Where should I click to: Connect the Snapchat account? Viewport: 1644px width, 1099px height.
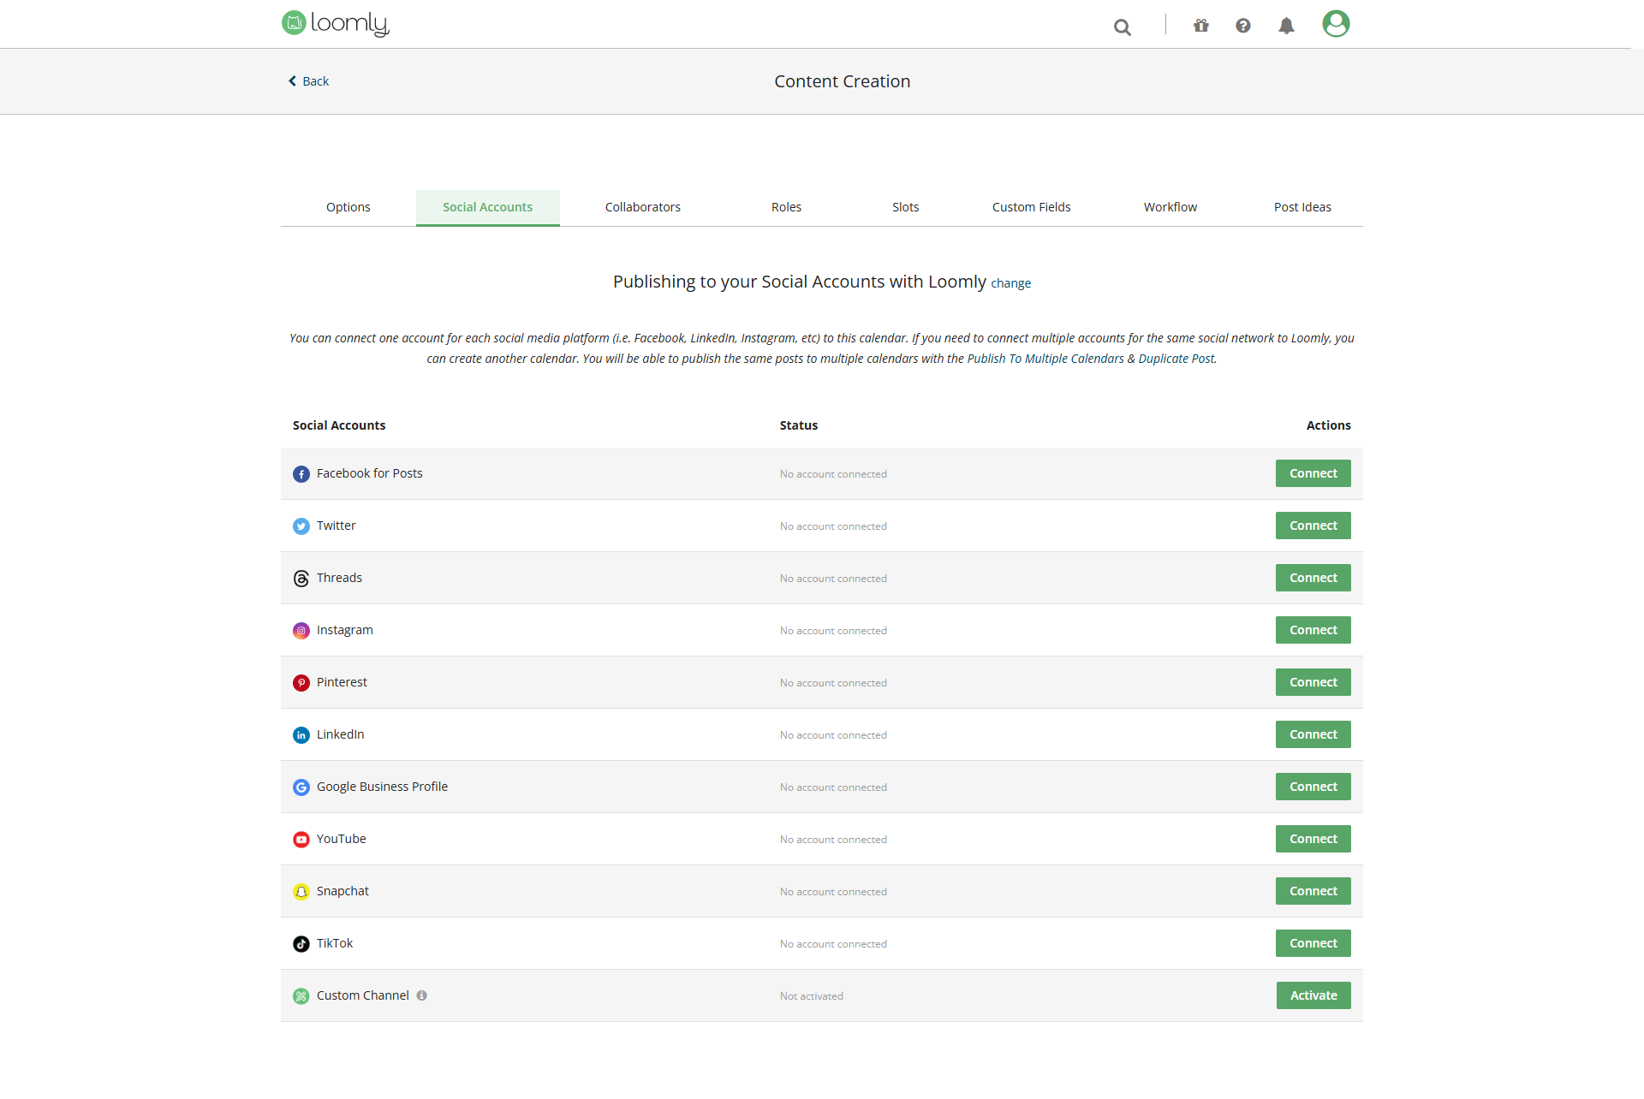click(1313, 891)
